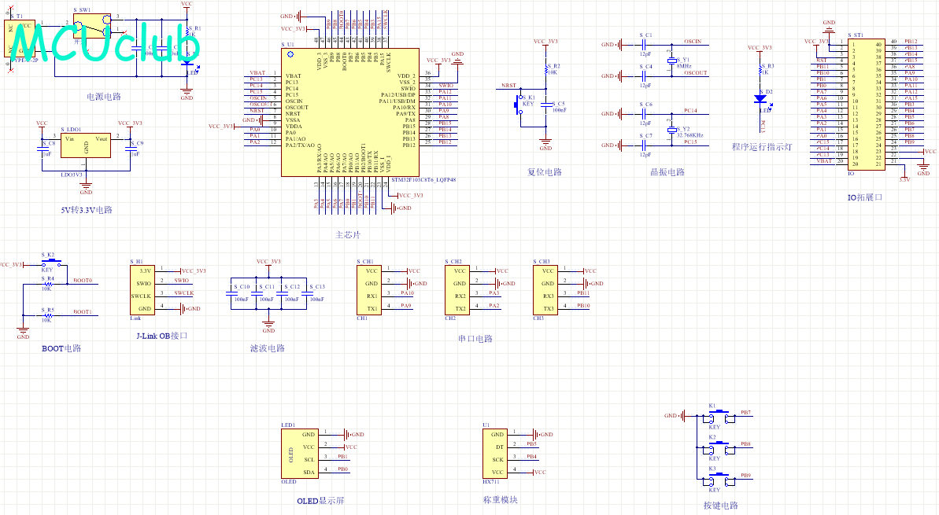Click the IO拓展口 label
This screenshot has width=939, height=515.
click(x=865, y=197)
